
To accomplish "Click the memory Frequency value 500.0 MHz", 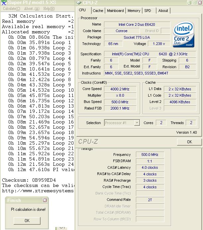I will tap(150, 155).
